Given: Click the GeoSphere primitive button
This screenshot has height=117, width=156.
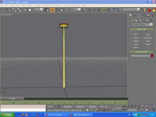Looking at the screenshot, I should (148, 38).
